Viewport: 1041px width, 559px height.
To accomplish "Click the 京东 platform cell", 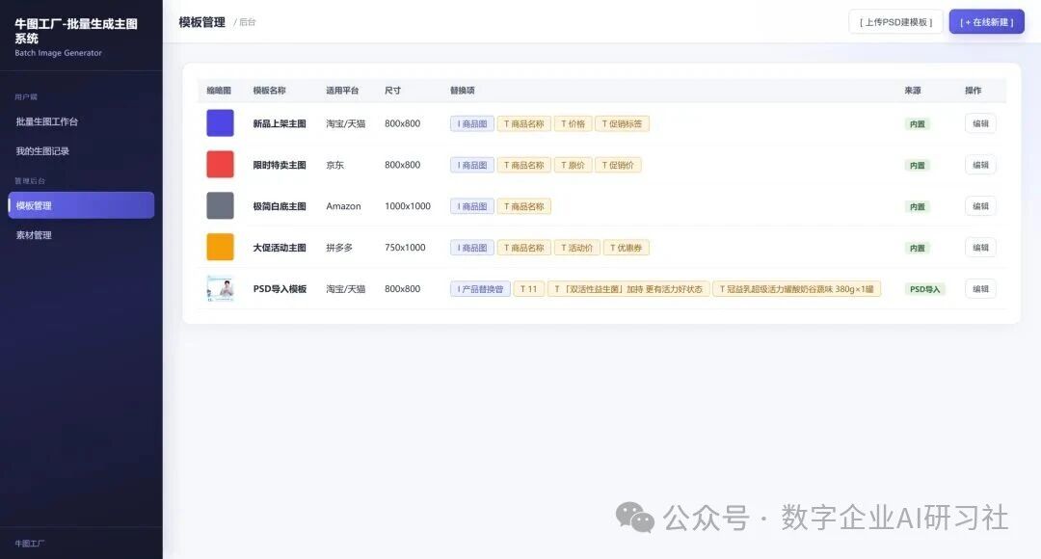I will tap(335, 165).
